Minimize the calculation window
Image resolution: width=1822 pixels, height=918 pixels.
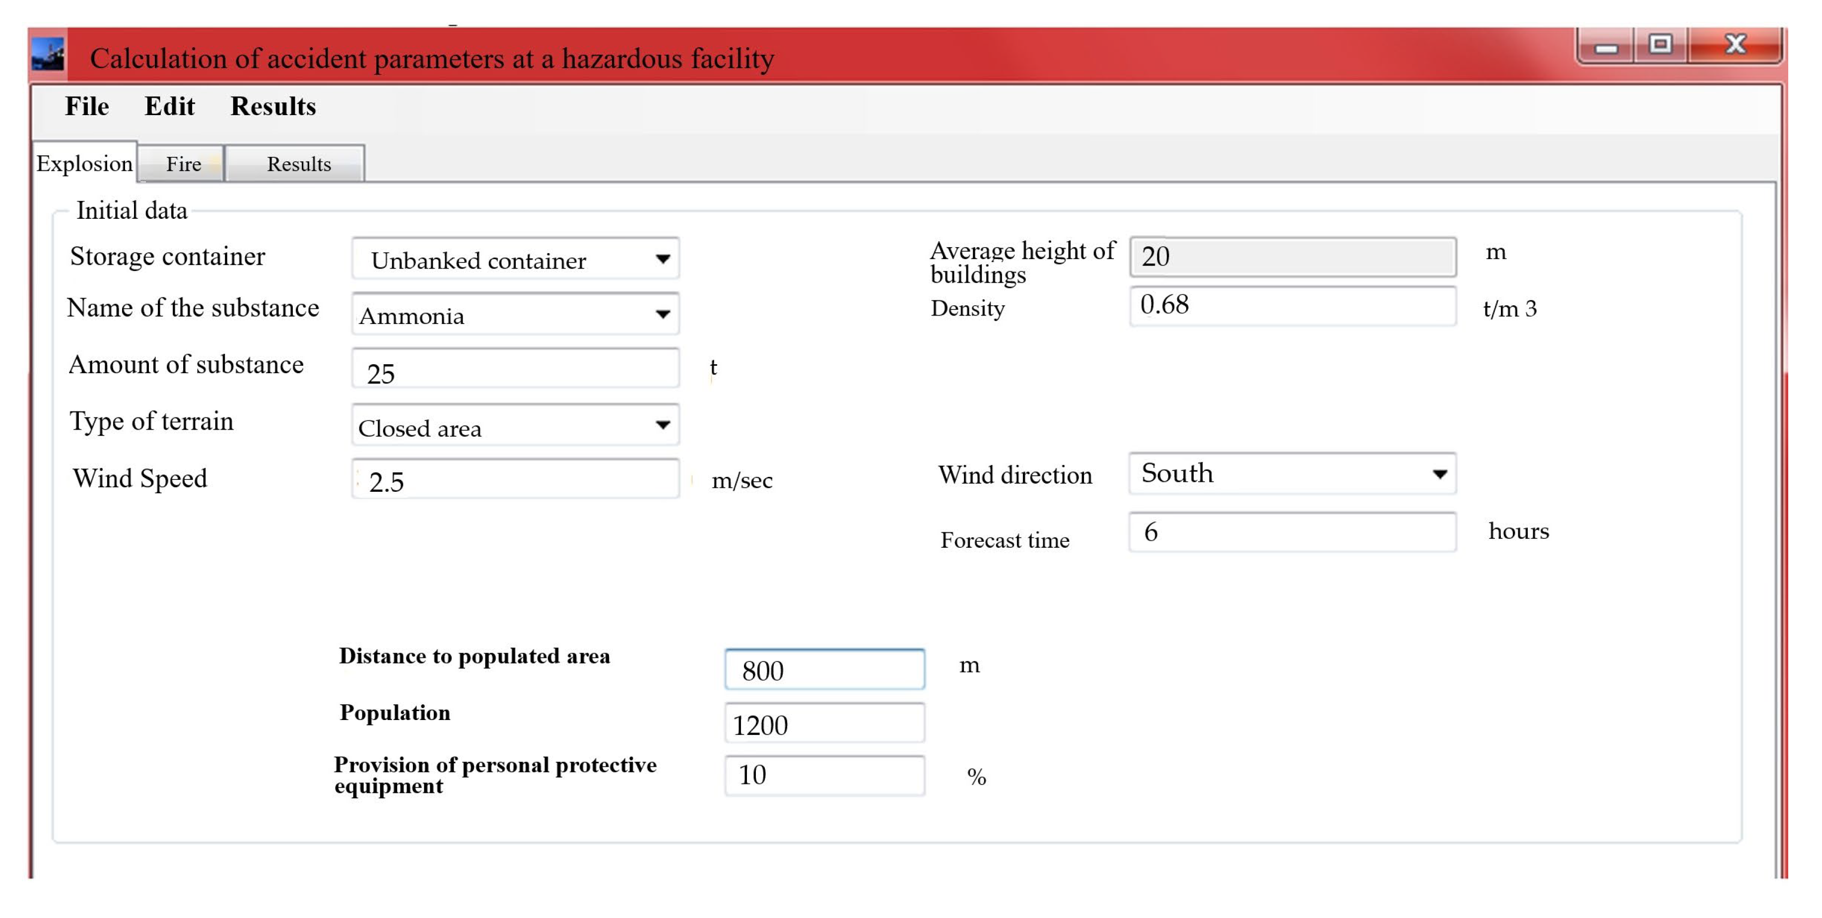[1606, 47]
